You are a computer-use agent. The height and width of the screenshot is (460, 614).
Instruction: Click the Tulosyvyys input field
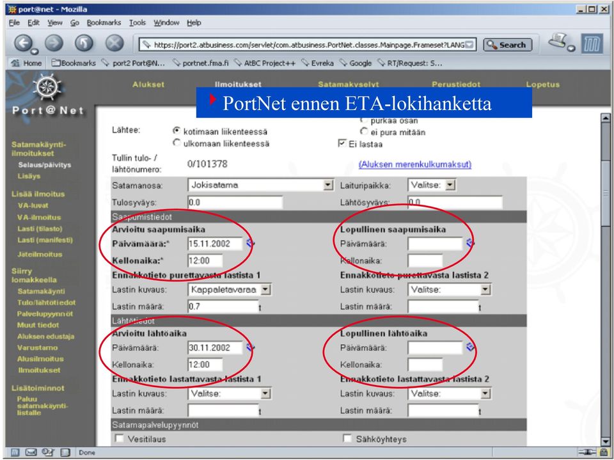(x=235, y=202)
